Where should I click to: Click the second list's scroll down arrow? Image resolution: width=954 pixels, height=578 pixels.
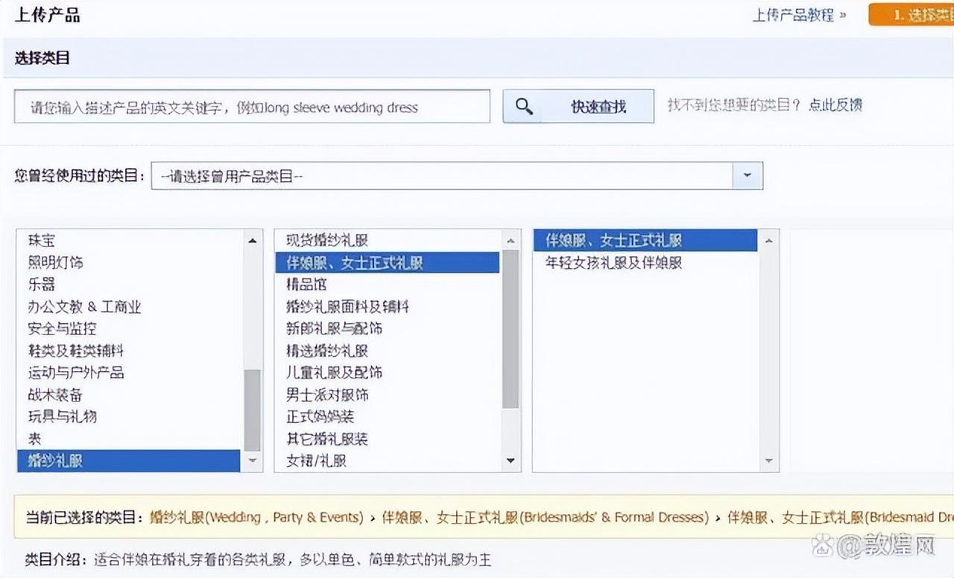pos(511,461)
